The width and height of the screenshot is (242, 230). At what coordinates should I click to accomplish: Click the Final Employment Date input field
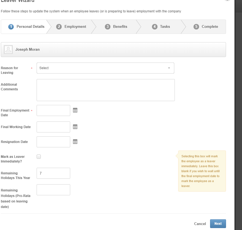pos(53,110)
